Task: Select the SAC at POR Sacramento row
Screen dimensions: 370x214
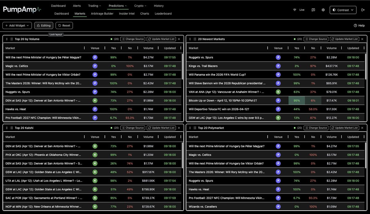Action: tap(92, 198)
